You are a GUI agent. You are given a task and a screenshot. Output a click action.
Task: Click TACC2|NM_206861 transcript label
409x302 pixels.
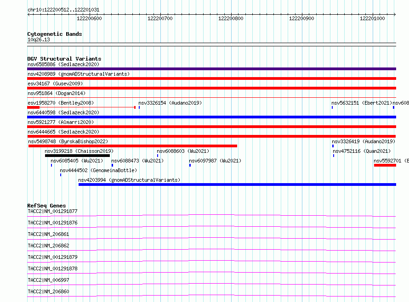48,234
